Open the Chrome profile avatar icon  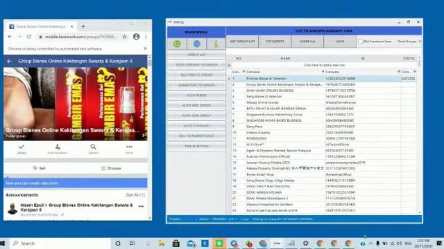136,37
